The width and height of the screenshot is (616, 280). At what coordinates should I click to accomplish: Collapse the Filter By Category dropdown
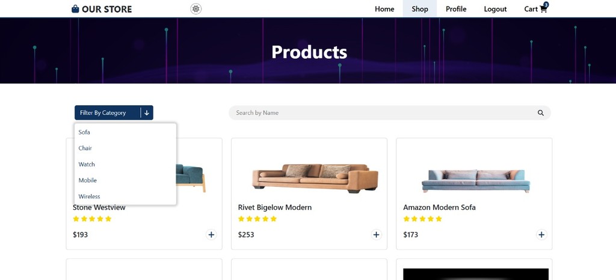coord(146,113)
